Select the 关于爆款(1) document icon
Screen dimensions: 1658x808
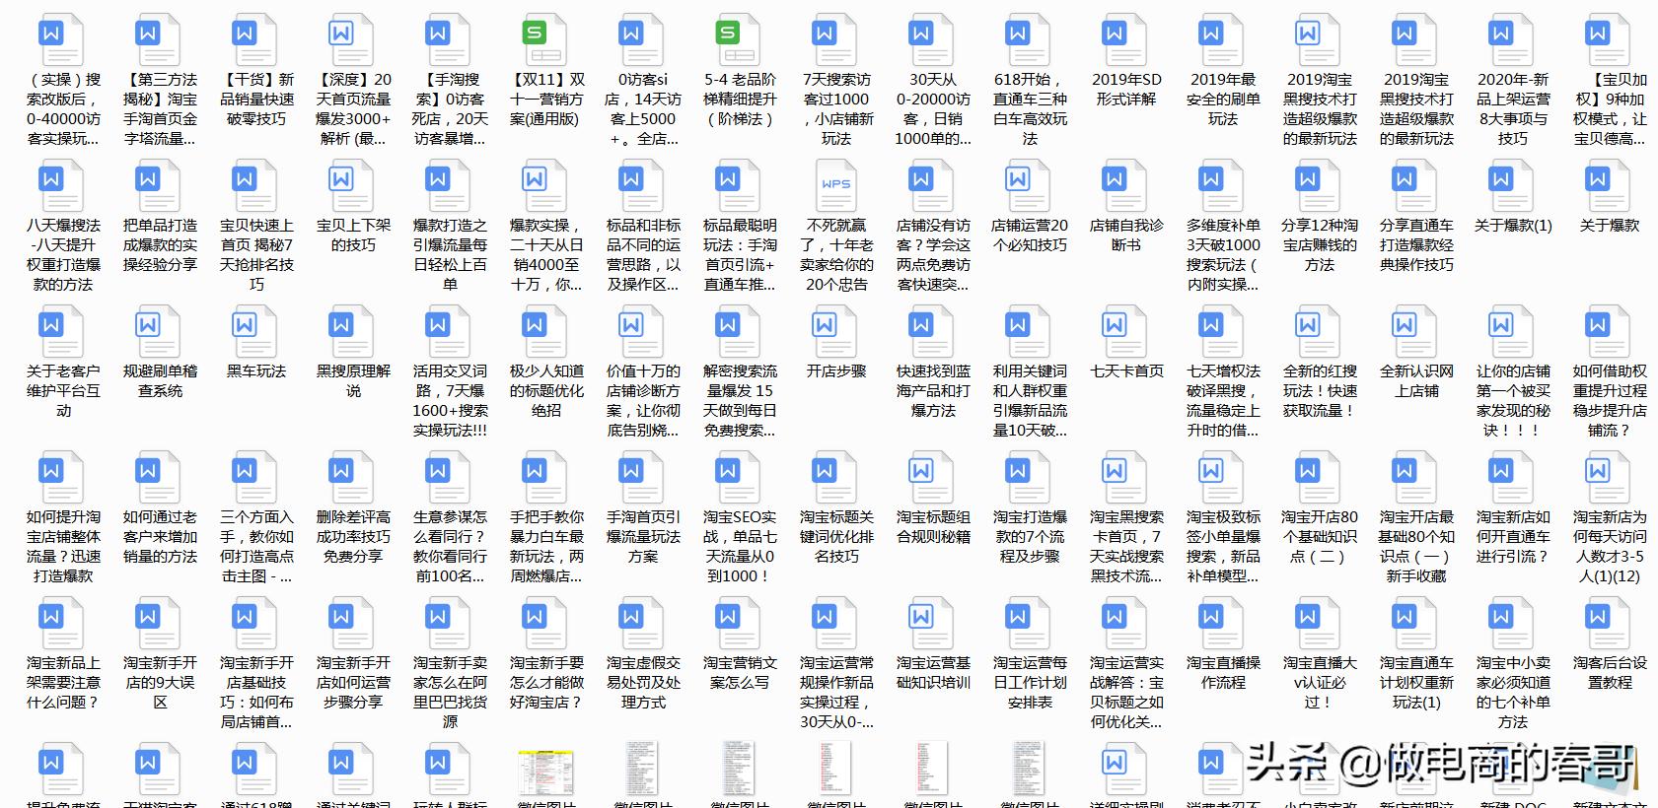[1513, 187]
